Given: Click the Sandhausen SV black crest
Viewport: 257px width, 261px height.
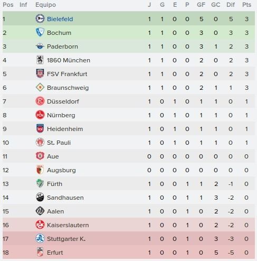Looking at the screenshot, I should coord(40,197).
